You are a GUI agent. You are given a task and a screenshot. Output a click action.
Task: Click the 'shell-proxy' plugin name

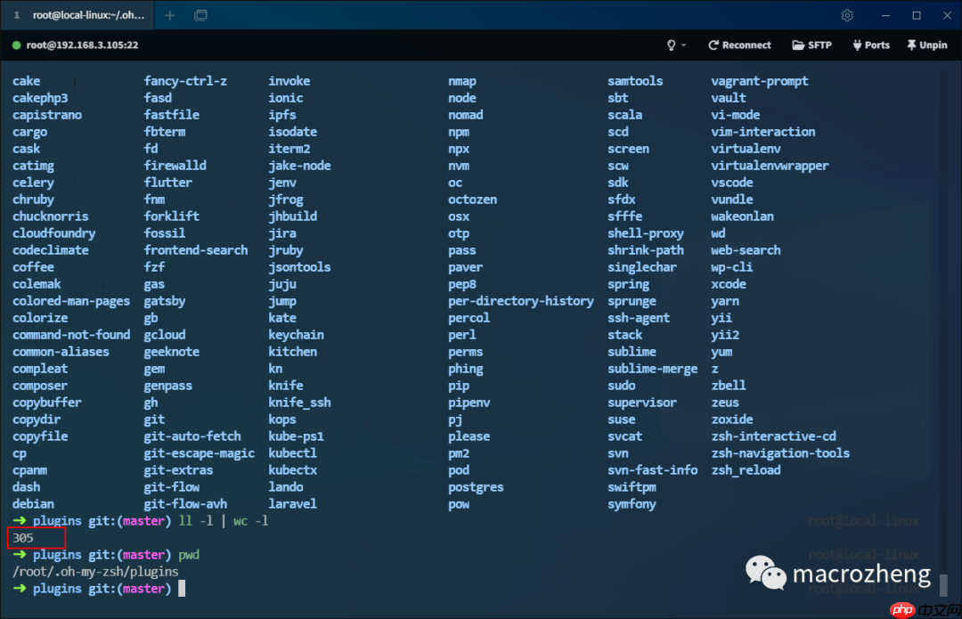coord(646,233)
